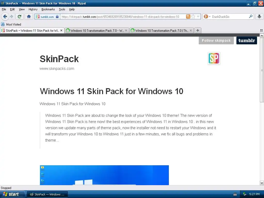
Task: Open the browser home page
Action: coord(29,16)
